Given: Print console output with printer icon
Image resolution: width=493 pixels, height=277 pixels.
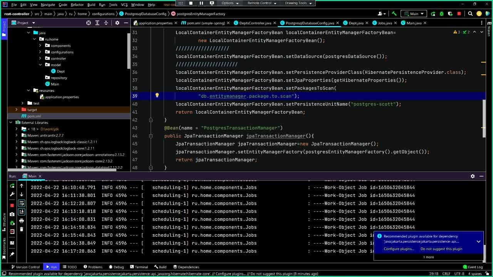Looking at the screenshot, I should (22, 221).
